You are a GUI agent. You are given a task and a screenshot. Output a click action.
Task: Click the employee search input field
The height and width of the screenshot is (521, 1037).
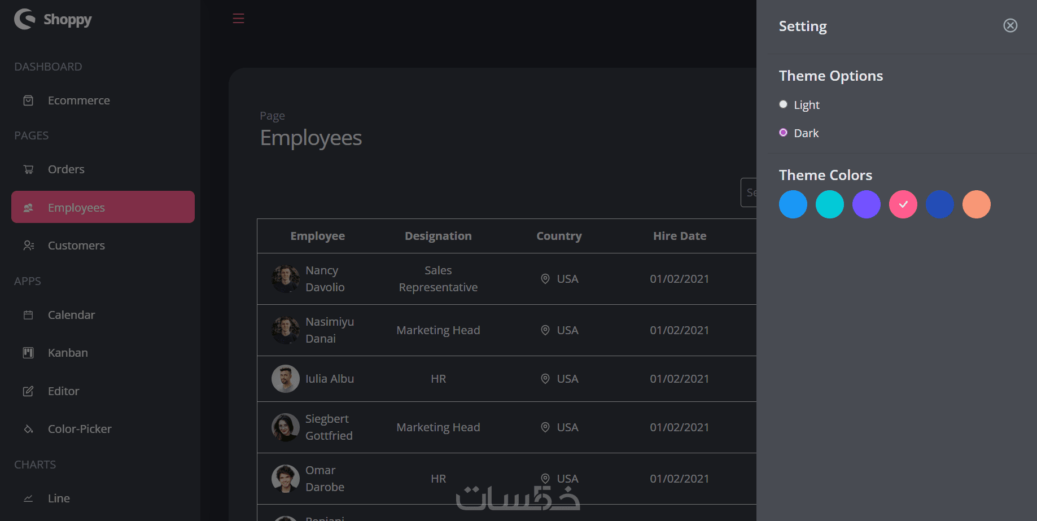pyautogui.click(x=749, y=192)
